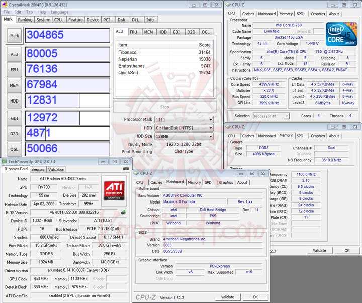Run the HDD benchmark button
The width and height of the screenshot is (362, 303).
pos(14,101)
